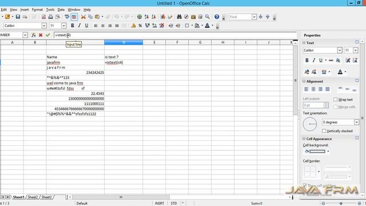Open font name dropdown in toolbar

(x=44, y=25)
